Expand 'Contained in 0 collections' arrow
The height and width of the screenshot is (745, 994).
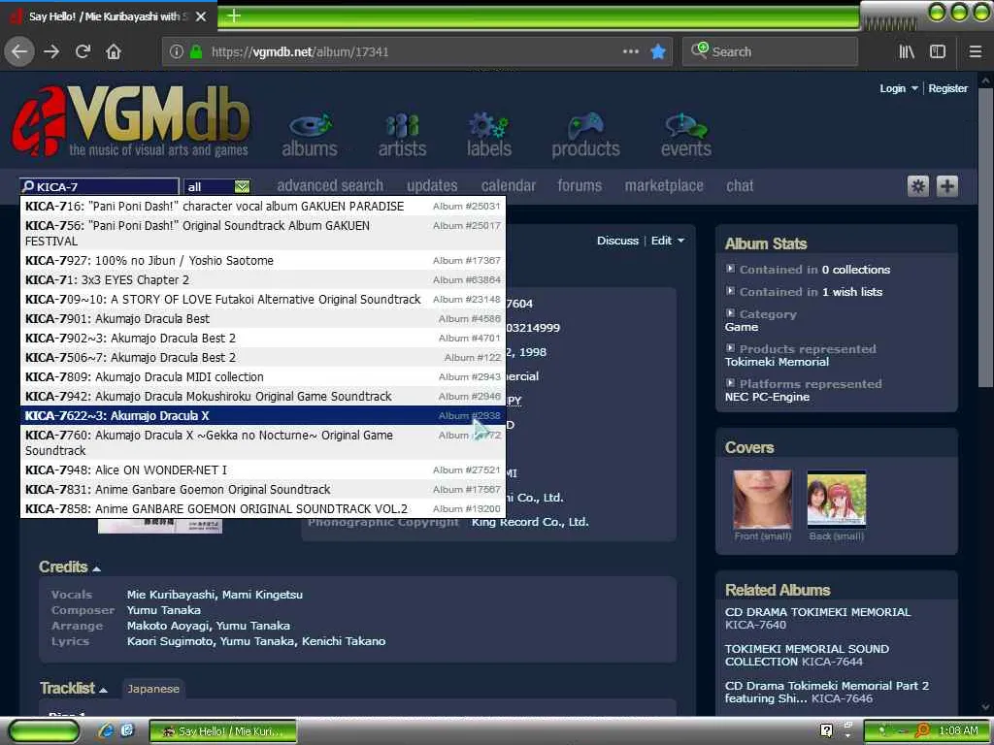click(730, 269)
